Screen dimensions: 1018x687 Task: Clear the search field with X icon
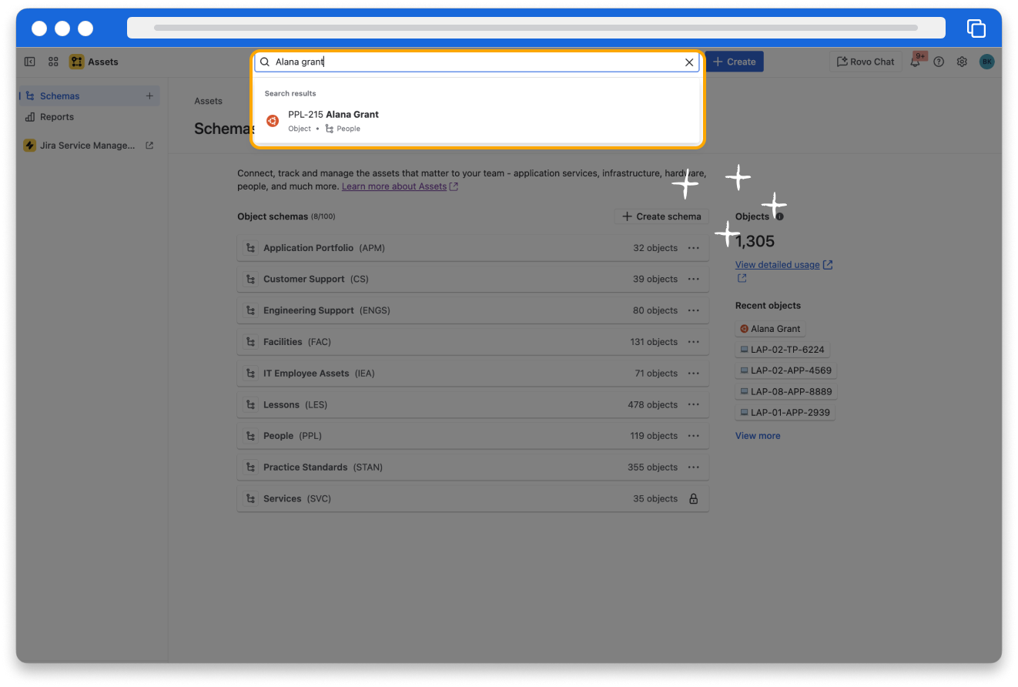689,62
